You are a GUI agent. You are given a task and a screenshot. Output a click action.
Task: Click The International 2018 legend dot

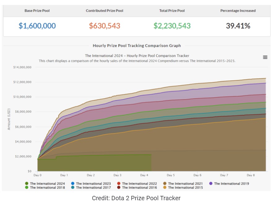[x=27, y=188]
